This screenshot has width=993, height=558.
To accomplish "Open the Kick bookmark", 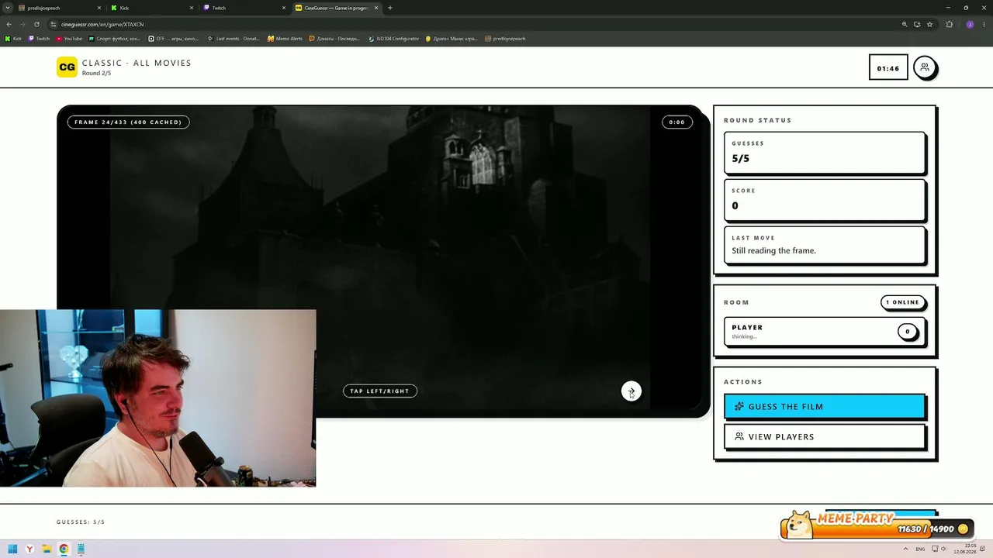I will tap(14, 39).
